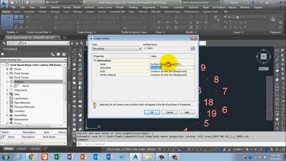Select the Description value field

(x=172, y=68)
